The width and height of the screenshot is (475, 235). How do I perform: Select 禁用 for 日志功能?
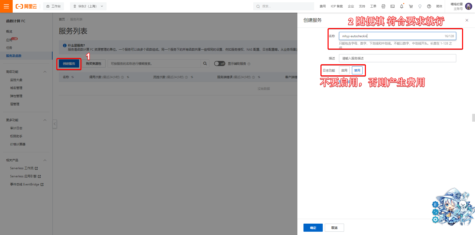[x=357, y=71]
